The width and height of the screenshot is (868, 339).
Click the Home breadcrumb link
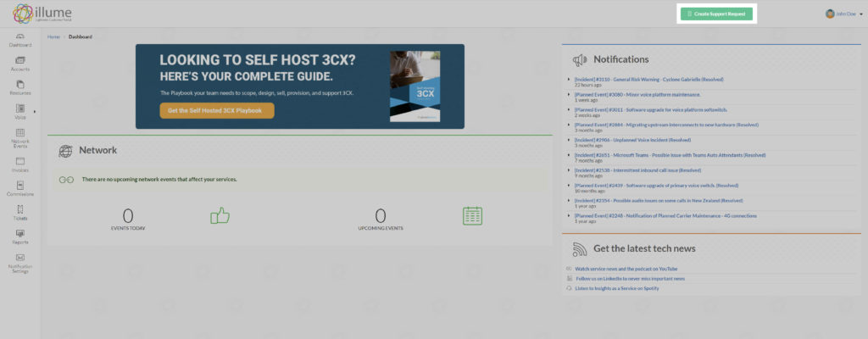pos(53,37)
